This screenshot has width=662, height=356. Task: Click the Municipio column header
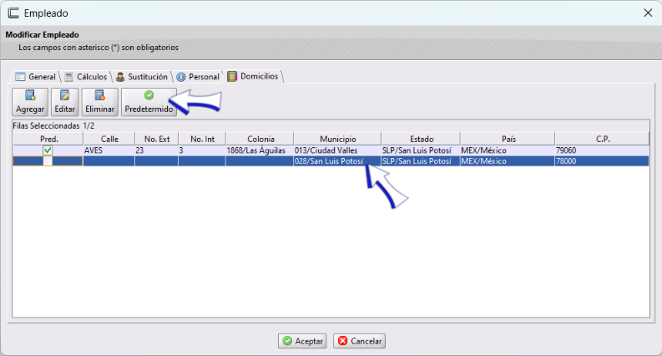[x=337, y=139]
